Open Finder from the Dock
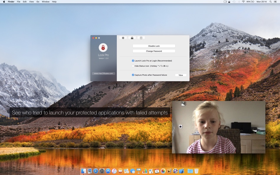The height and width of the screenshot is (175, 280). tap(84, 171)
